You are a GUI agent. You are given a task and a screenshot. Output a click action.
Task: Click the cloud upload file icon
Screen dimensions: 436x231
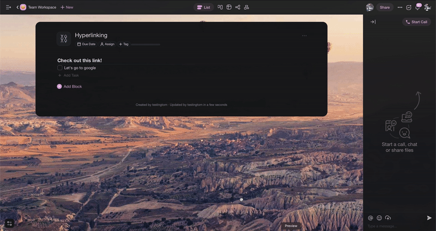388,218
